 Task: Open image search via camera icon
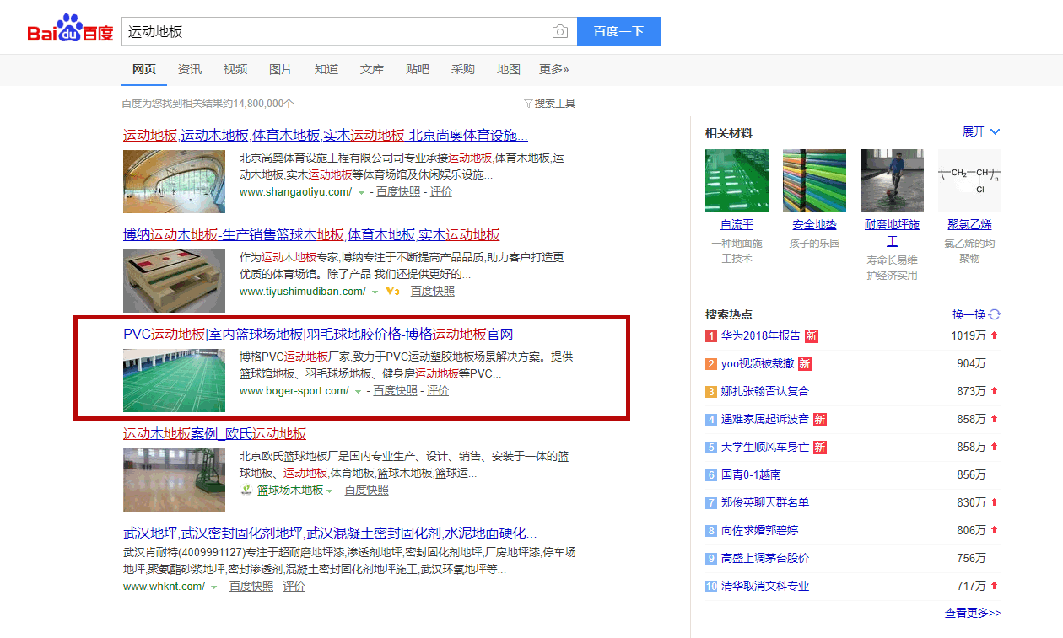pyautogui.click(x=560, y=32)
